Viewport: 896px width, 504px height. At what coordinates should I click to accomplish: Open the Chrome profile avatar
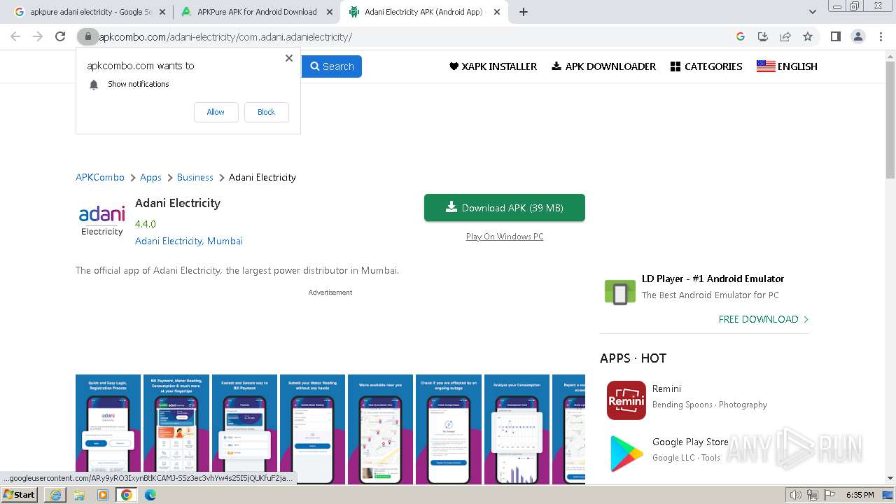tap(858, 36)
